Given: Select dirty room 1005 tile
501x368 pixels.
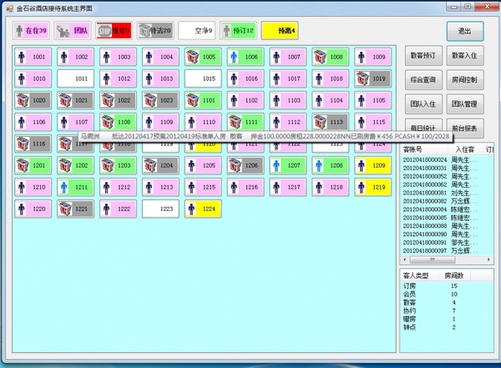Looking at the screenshot, I should click(x=204, y=57).
